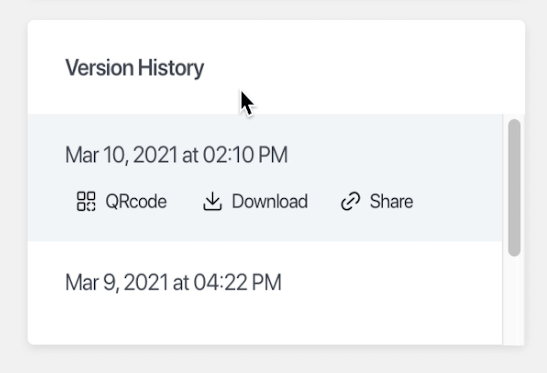Click the "Share" text label

[x=392, y=201]
